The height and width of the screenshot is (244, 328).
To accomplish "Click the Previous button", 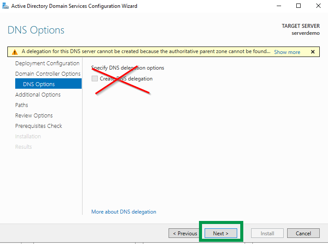I will 185,234.
